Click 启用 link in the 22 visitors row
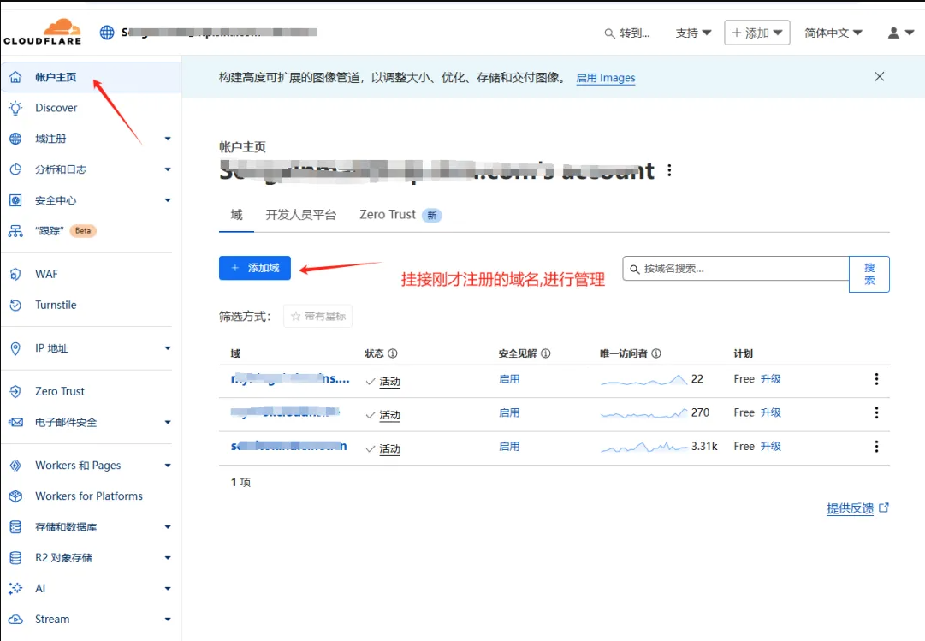925x641 pixels. [x=509, y=379]
